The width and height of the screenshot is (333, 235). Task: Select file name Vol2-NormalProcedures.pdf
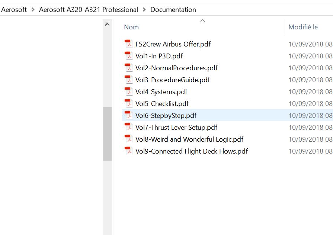(176, 68)
